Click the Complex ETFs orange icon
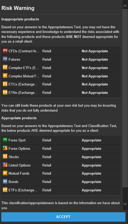The image size is (128, 224). (5, 67)
